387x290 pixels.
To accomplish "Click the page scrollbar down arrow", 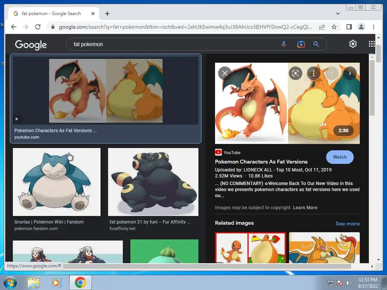I will (378, 260).
